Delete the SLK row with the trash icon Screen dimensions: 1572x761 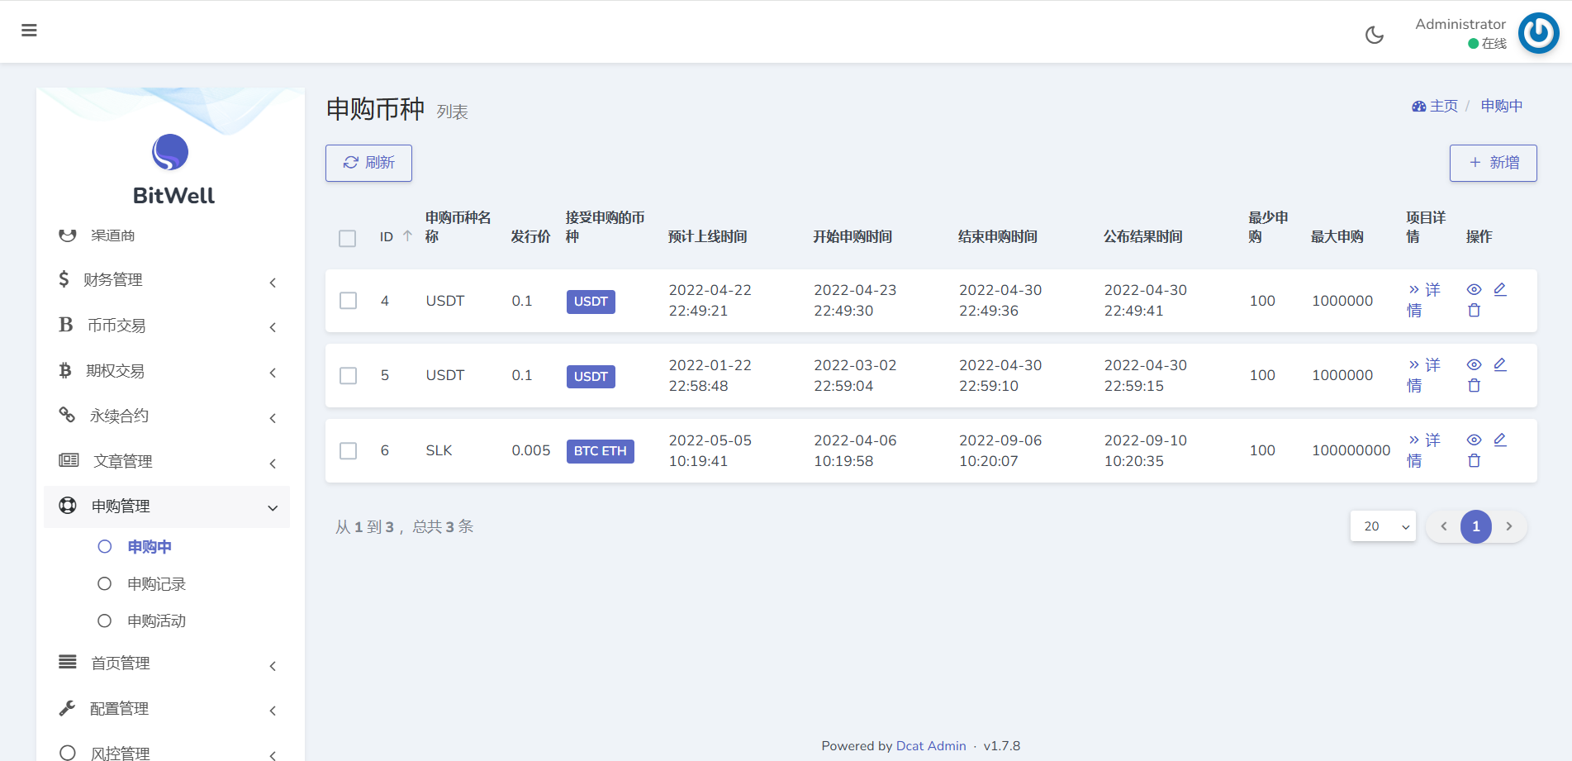[1474, 461]
